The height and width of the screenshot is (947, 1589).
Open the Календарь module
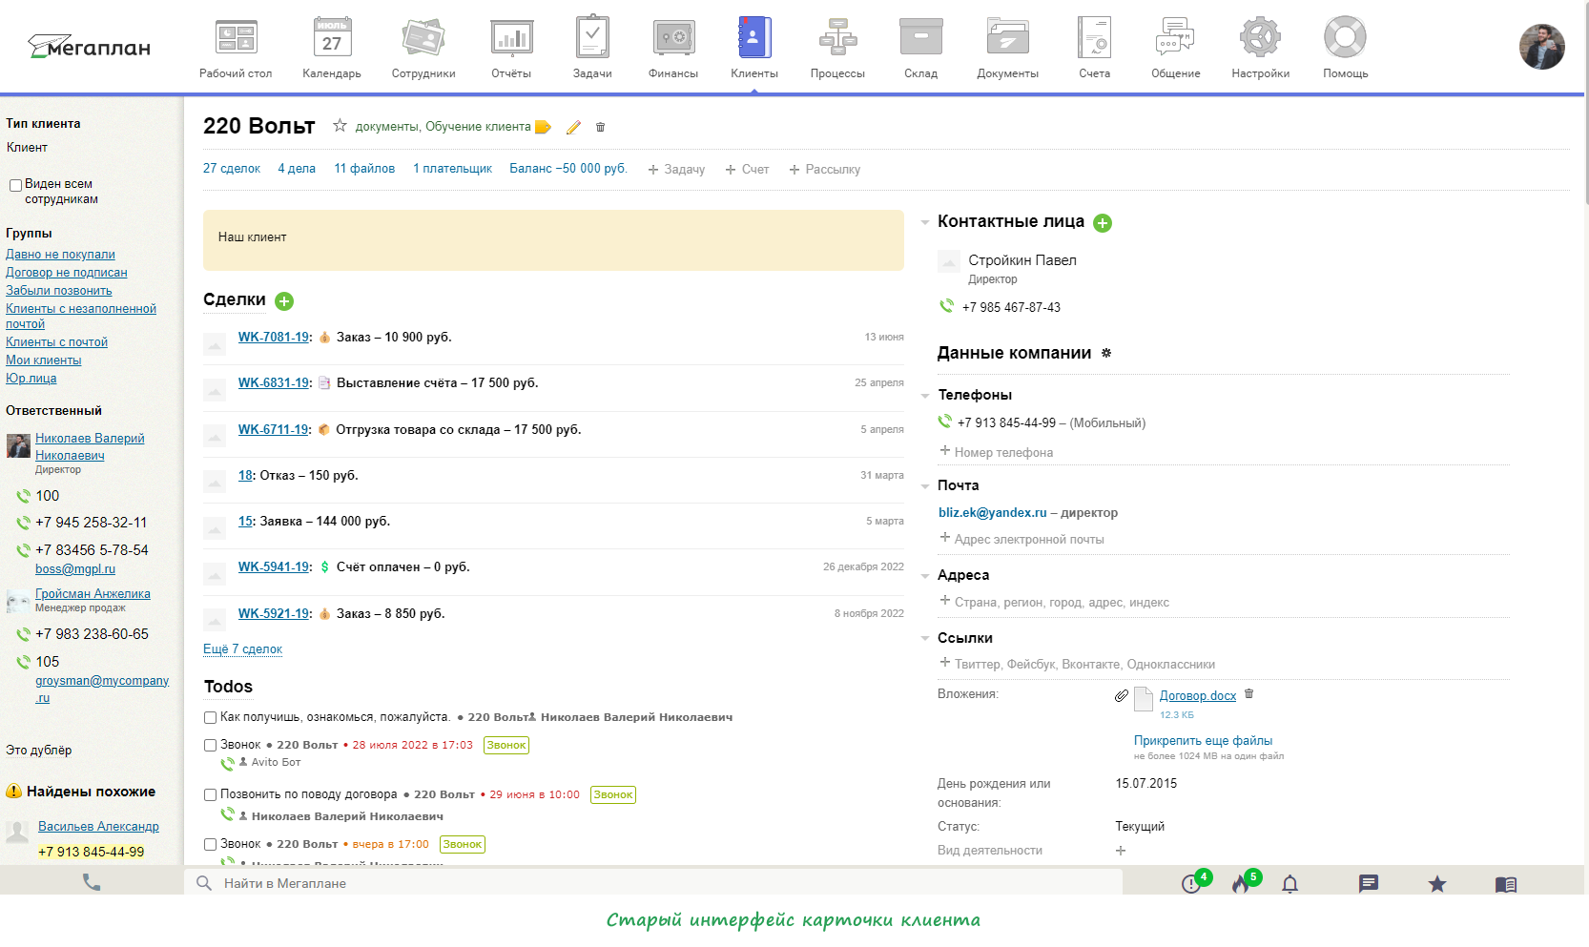[332, 48]
